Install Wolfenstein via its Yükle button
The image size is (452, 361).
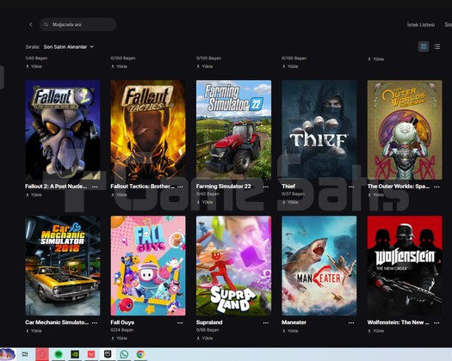click(376, 331)
